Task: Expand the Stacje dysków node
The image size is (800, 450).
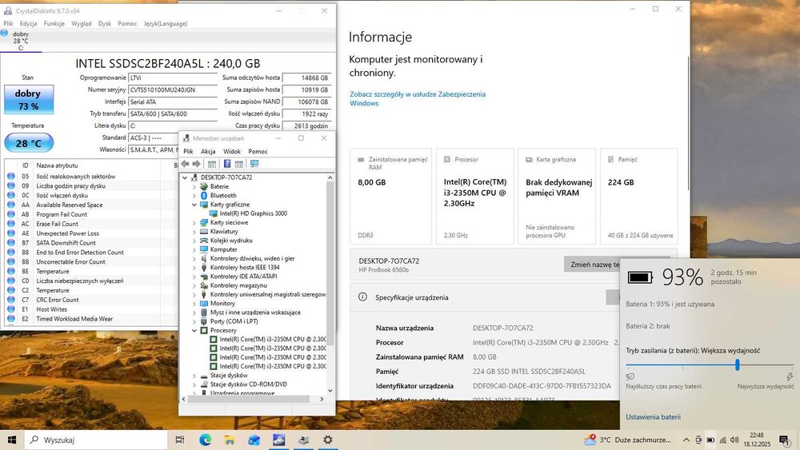Action: tap(194, 376)
